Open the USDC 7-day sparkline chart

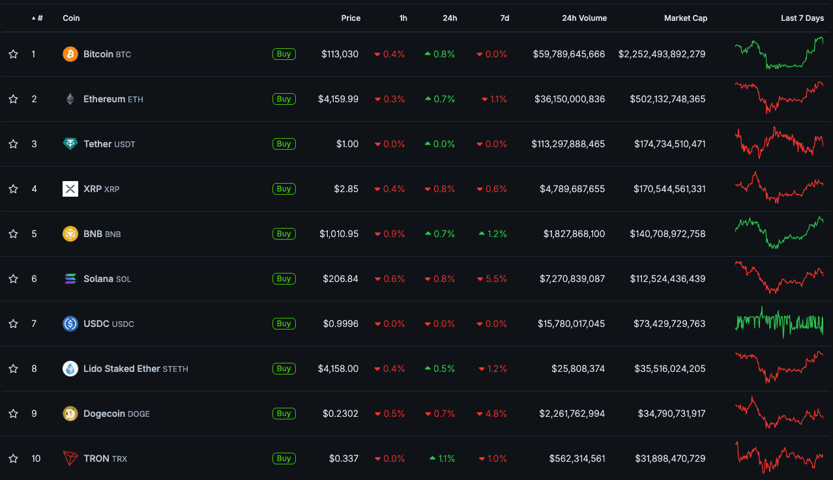coord(779,323)
